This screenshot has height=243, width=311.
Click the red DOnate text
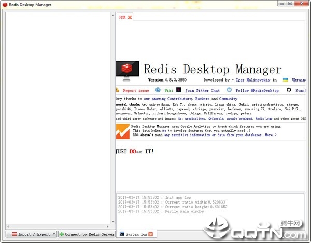coord(136,152)
